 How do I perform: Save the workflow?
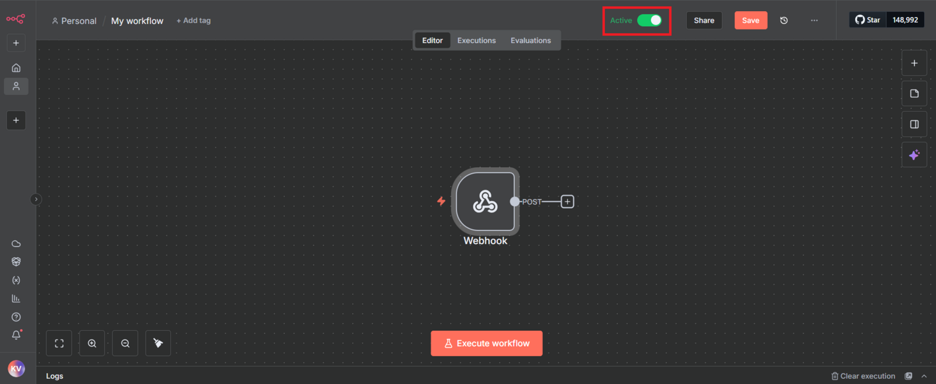click(751, 20)
